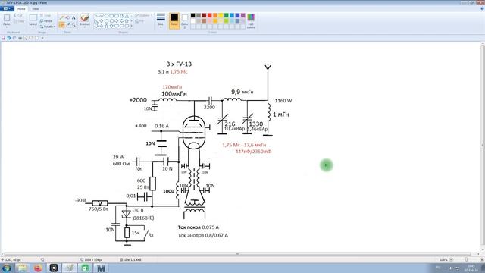
Task: Select the Magnifier tool
Action: [x=74, y=25]
